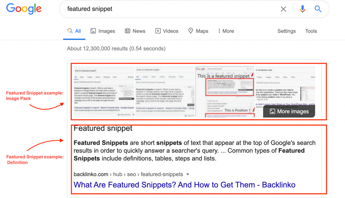Click the 'About 12,300,000 results' text
The height and width of the screenshot is (198, 345).
click(x=116, y=48)
